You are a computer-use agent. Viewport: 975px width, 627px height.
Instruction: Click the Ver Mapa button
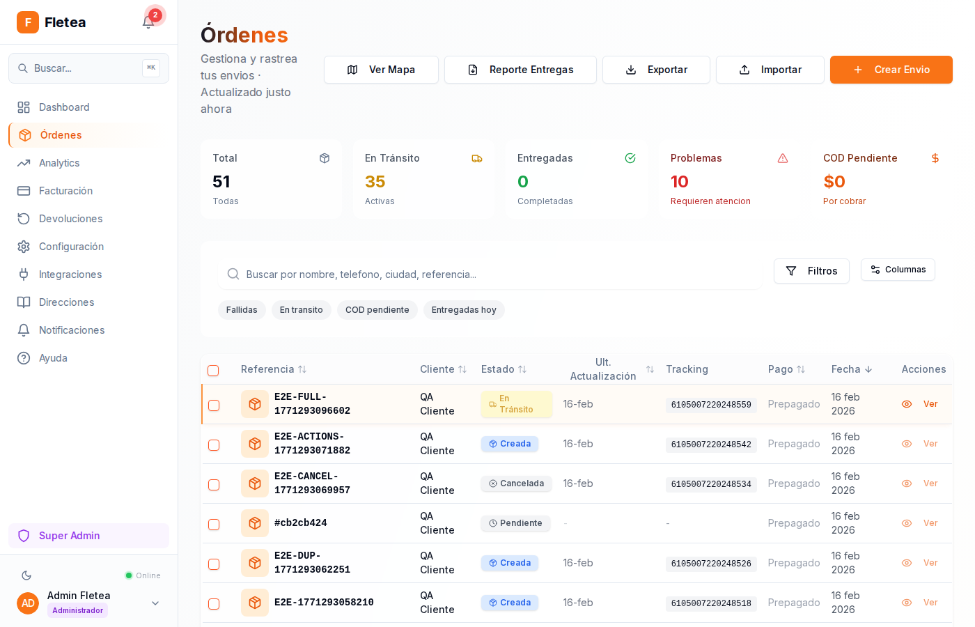pos(381,70)
